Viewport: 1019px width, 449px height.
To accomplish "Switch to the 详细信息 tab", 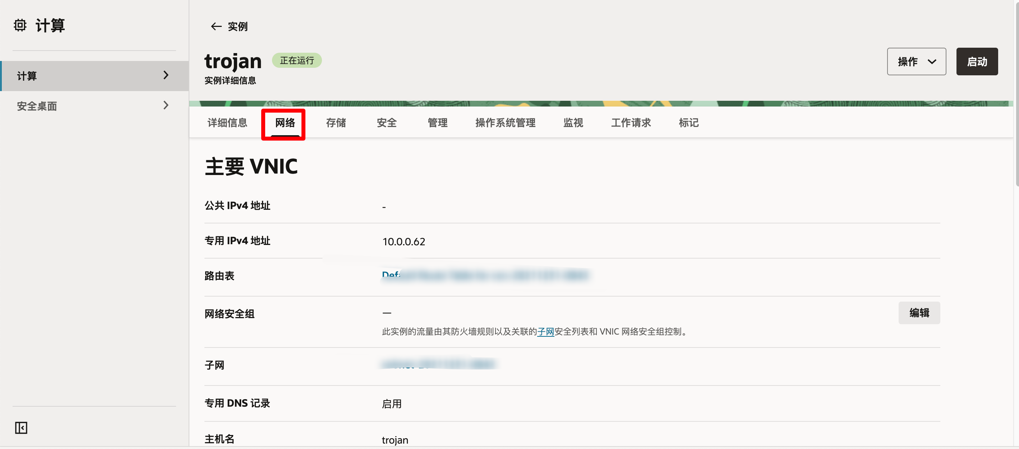I will point(227,123).
